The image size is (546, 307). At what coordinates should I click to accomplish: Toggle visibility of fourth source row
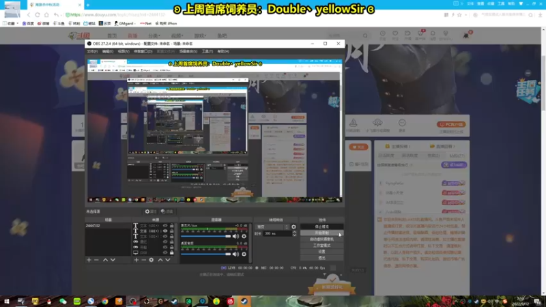165,242
